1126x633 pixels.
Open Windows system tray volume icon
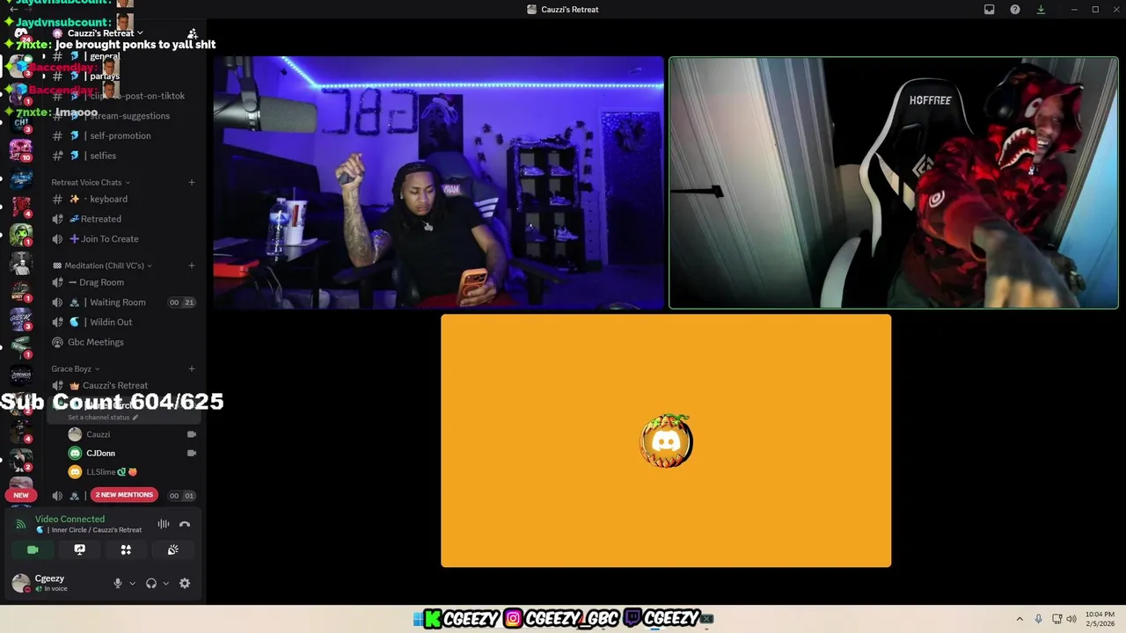point(1071,619)
